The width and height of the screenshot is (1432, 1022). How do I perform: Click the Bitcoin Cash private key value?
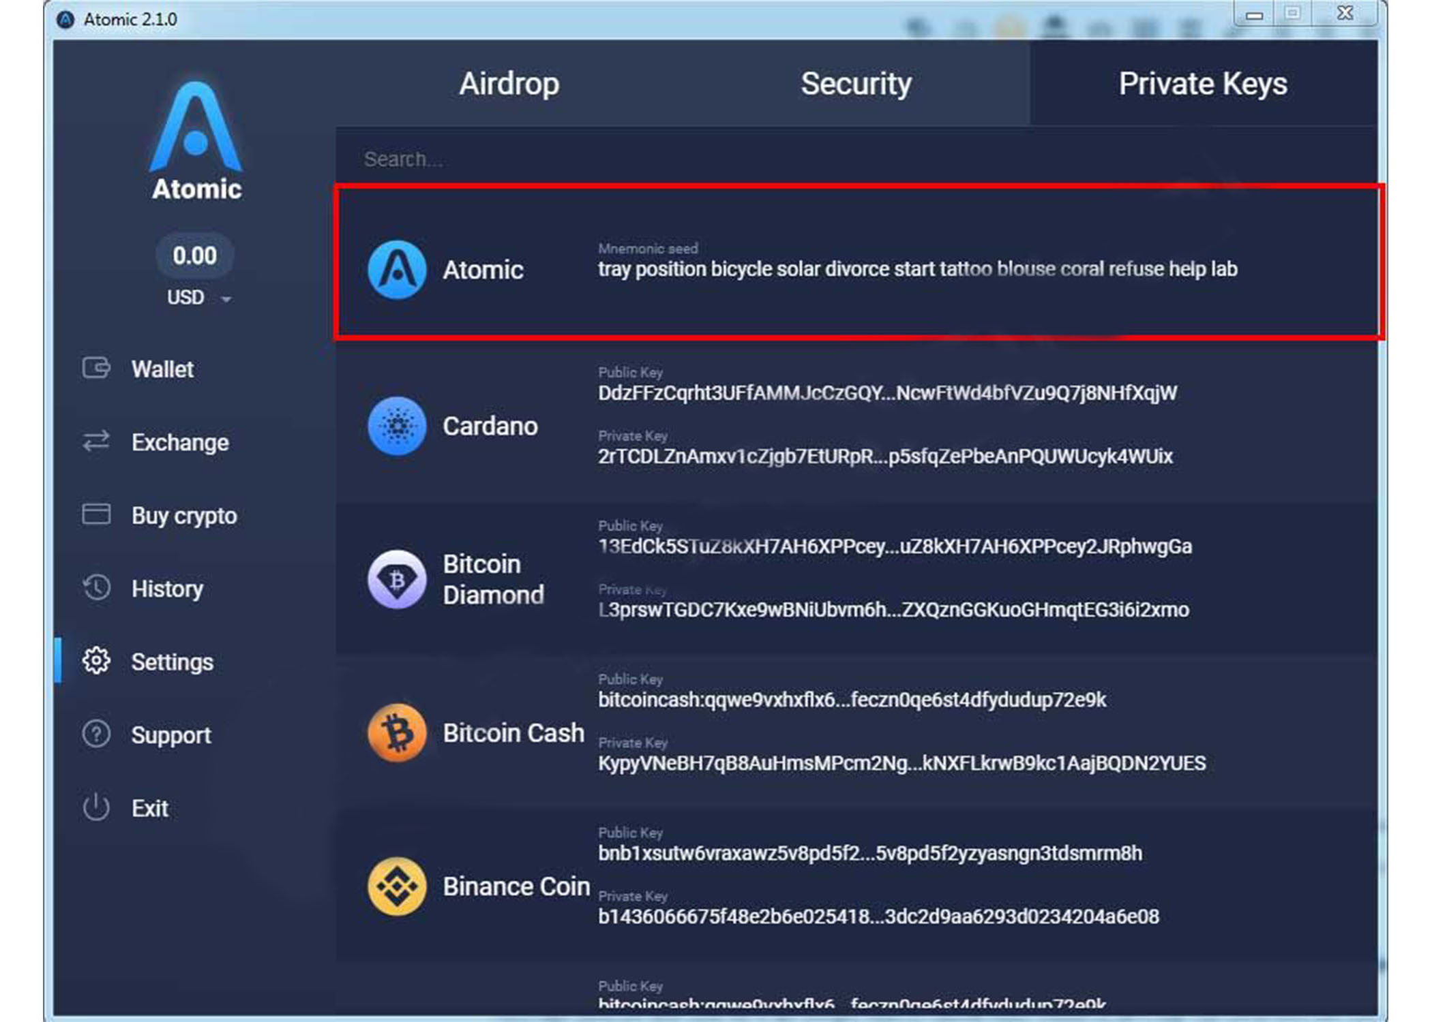[901, 763]
